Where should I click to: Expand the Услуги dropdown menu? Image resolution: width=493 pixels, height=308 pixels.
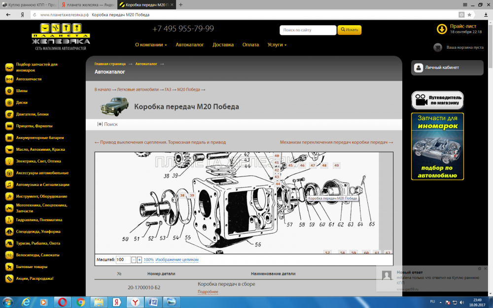pyautogui.click(x=277, y=45)
